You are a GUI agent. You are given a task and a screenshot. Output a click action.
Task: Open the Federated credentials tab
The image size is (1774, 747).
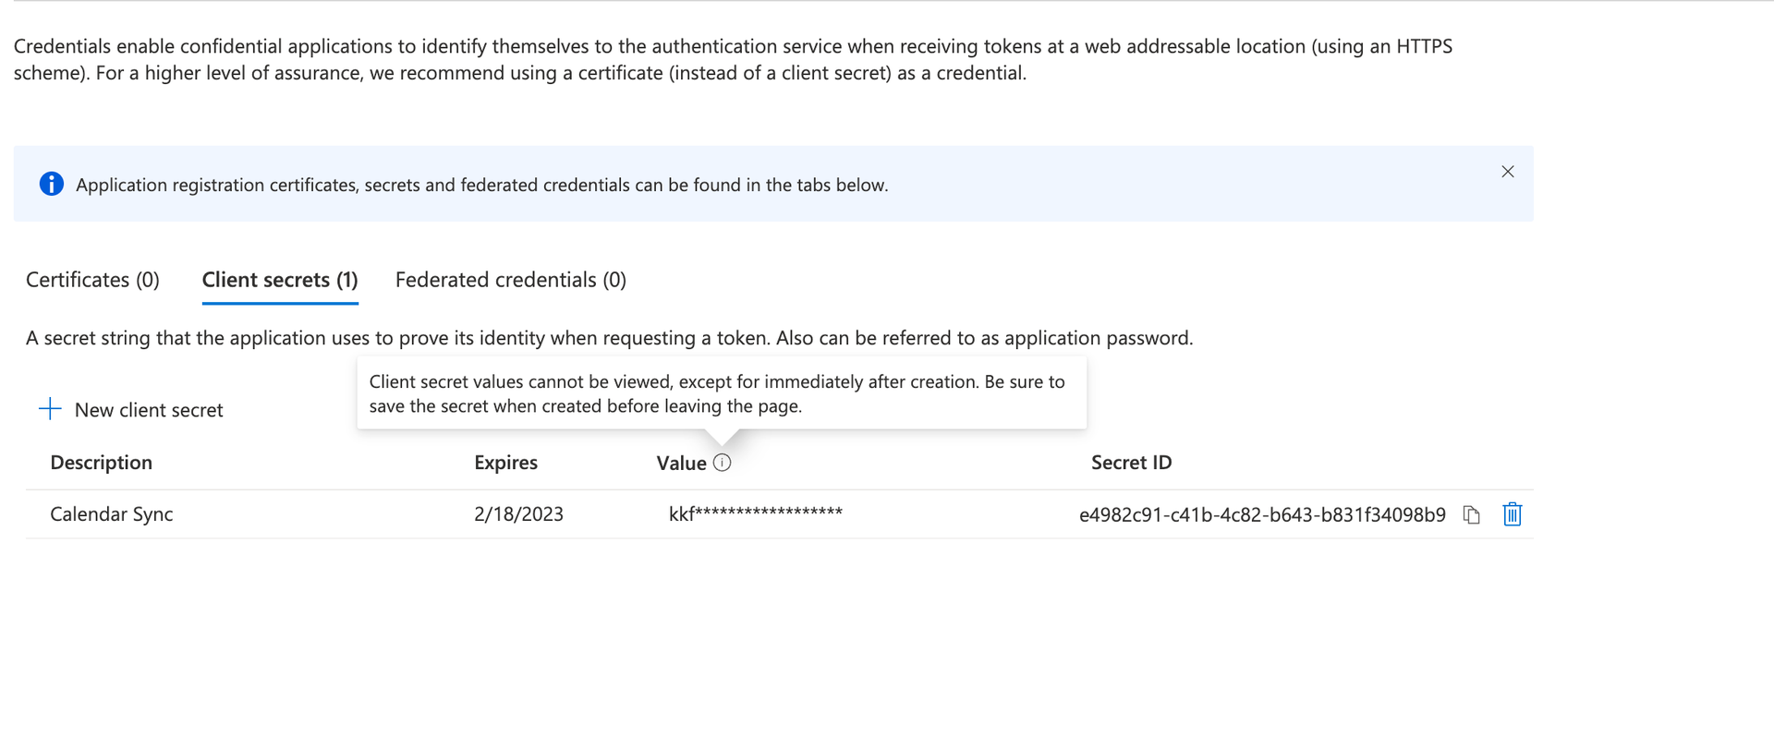tap(510, 279)
